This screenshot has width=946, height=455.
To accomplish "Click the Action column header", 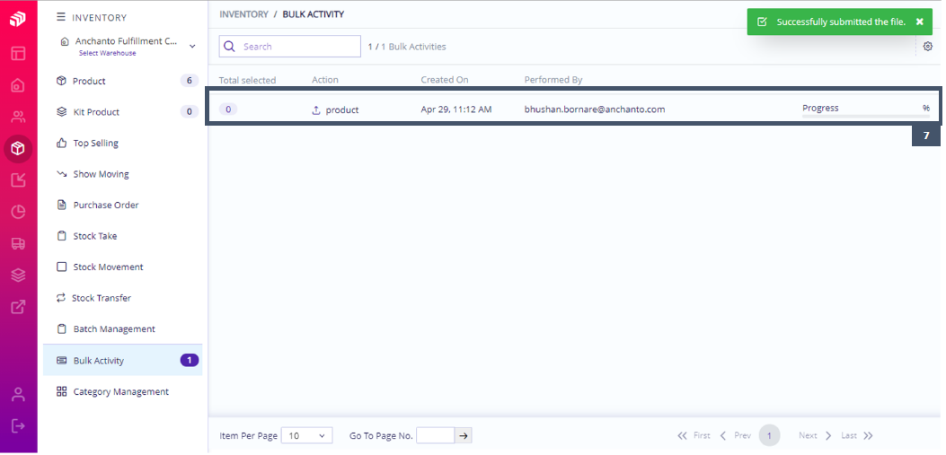I will point(325,80).
